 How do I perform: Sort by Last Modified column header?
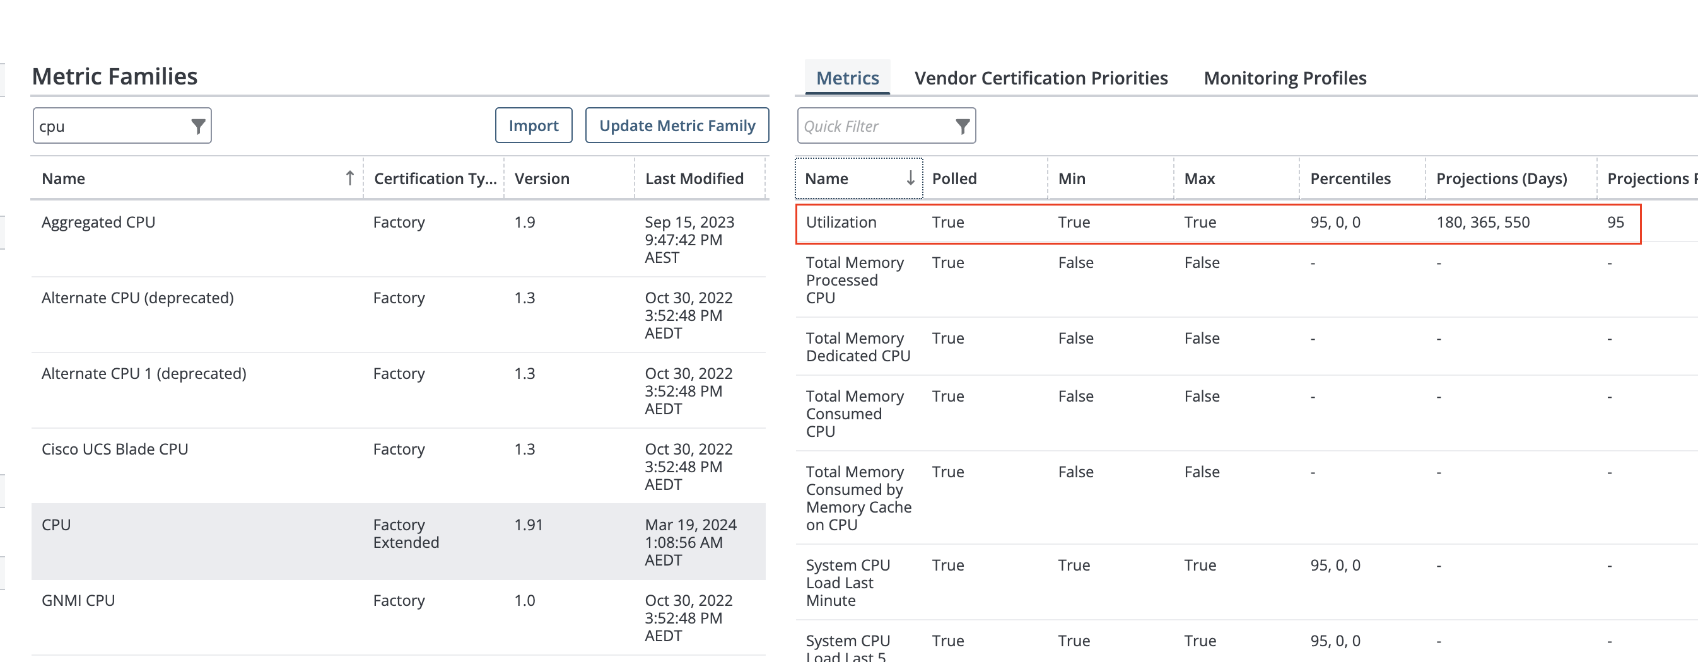(x=693, y=178)
